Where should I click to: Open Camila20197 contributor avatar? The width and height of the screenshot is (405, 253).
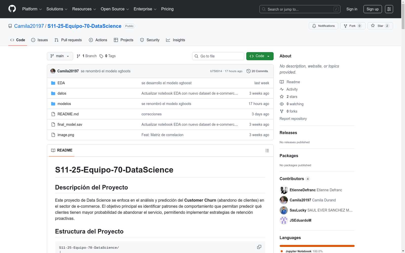pyautogui.click(x=284, y=200)
